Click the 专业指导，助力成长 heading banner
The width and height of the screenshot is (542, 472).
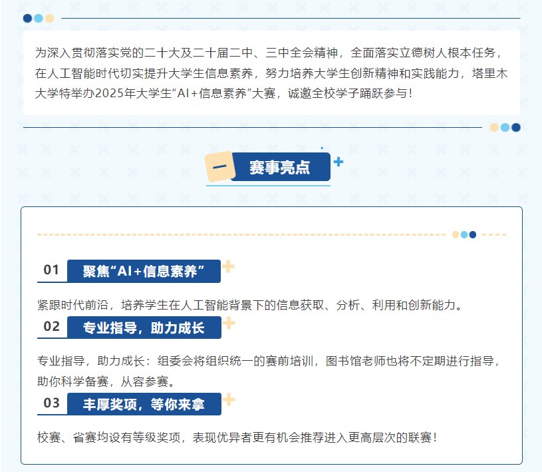click(x=144, y=327)
